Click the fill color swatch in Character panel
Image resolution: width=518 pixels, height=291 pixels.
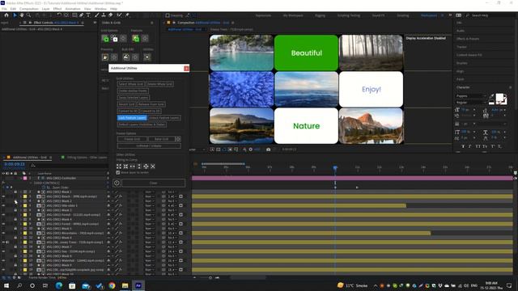tap(499, 97)
